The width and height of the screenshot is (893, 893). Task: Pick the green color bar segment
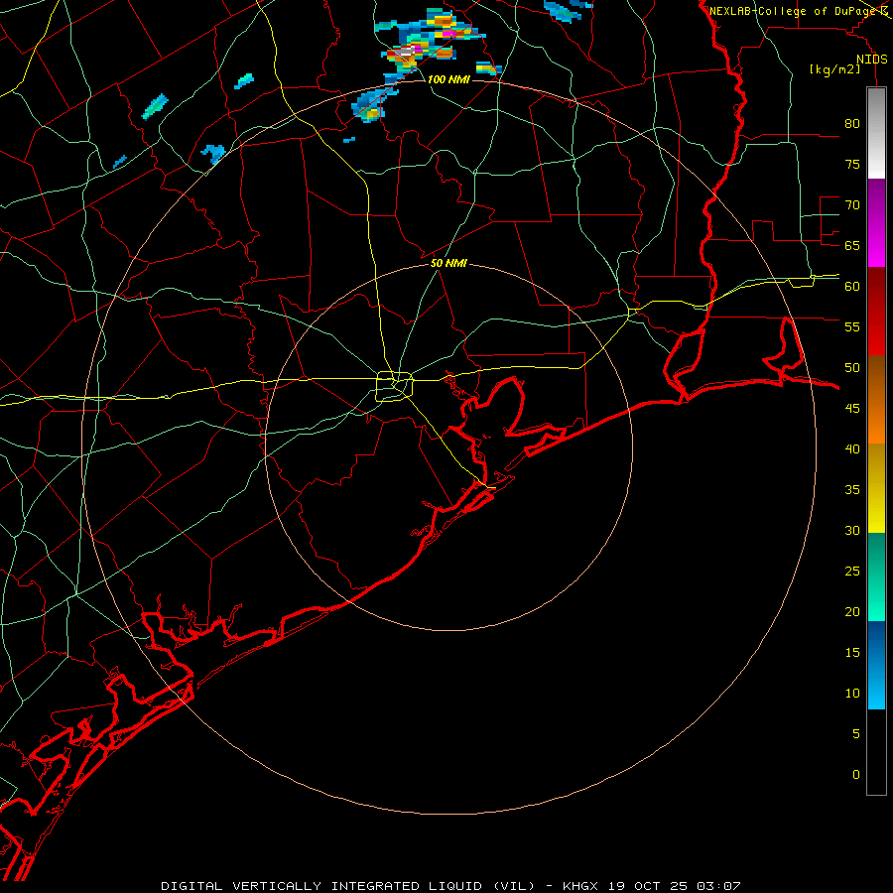(876, 576)
